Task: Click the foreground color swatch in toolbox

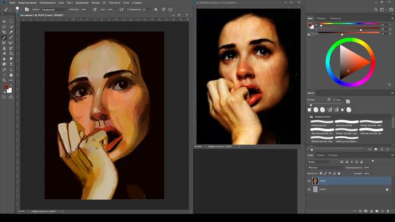Action: point(6,86)
